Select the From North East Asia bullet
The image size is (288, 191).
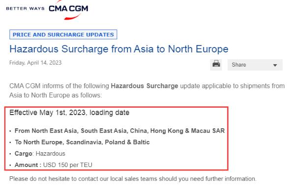[x=119, y=131]
